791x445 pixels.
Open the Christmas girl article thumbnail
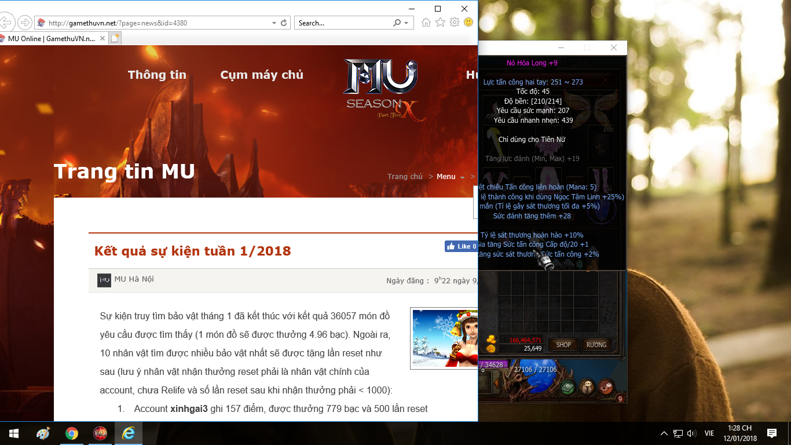[x=444, y=338]
